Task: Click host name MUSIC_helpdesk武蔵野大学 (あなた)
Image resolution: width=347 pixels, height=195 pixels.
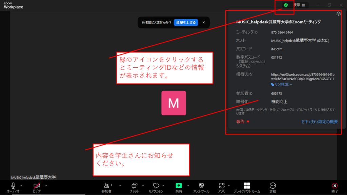Action: click(x=300, y=41)
